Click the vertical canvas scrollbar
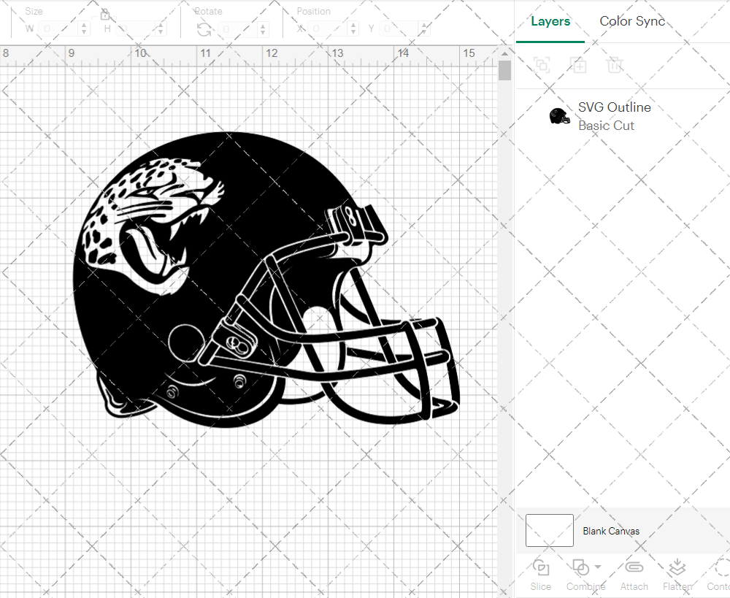730x598 pixels. [x=504, y=70]
